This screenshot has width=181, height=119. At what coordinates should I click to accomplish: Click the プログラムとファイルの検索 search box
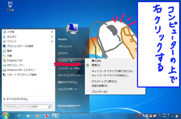click(x=26, y=107)
